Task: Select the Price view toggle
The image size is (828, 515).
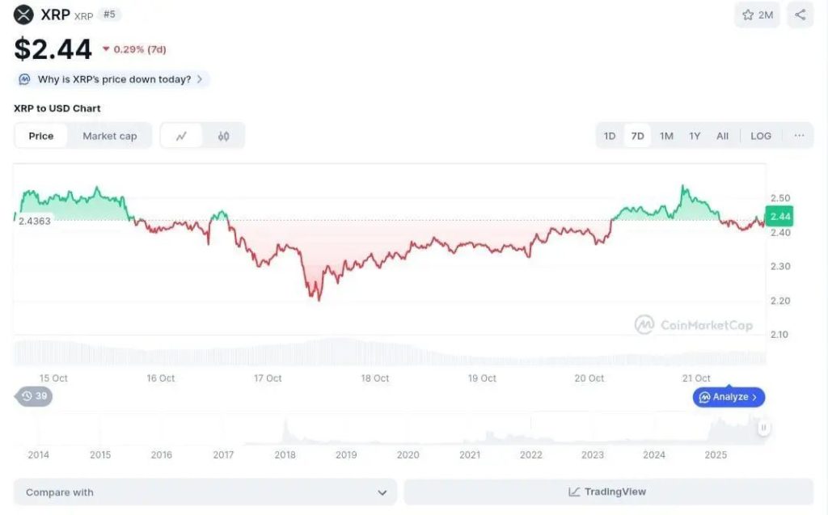Action: 41,136
